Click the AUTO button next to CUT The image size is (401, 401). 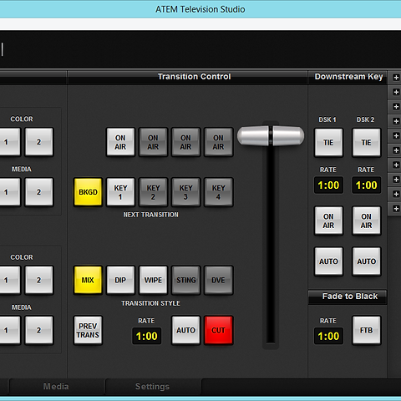click(x=185, y=330)
